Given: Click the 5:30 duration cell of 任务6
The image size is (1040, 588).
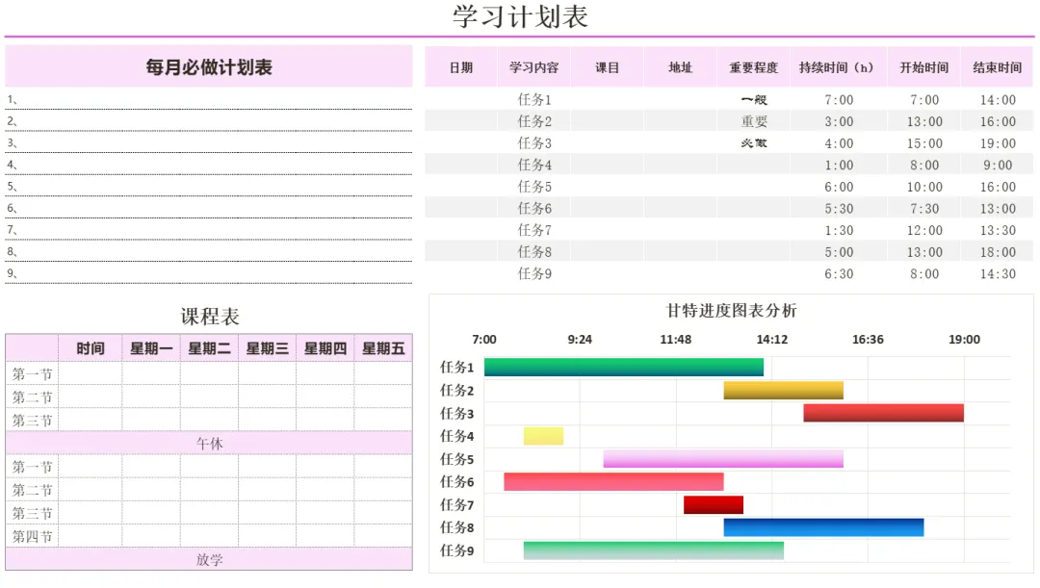Looking at the screenshot, I should click(839, 208).
